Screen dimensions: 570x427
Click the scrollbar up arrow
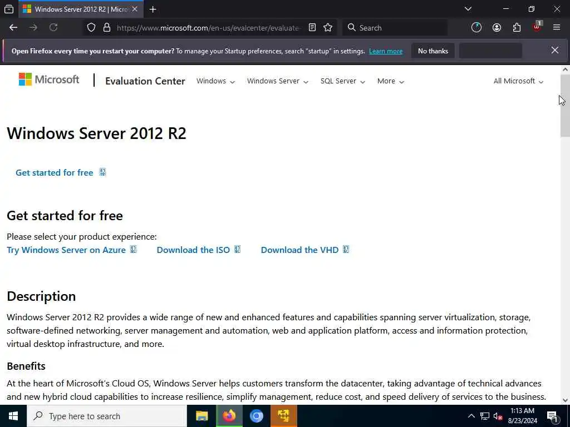coord(565,69)
